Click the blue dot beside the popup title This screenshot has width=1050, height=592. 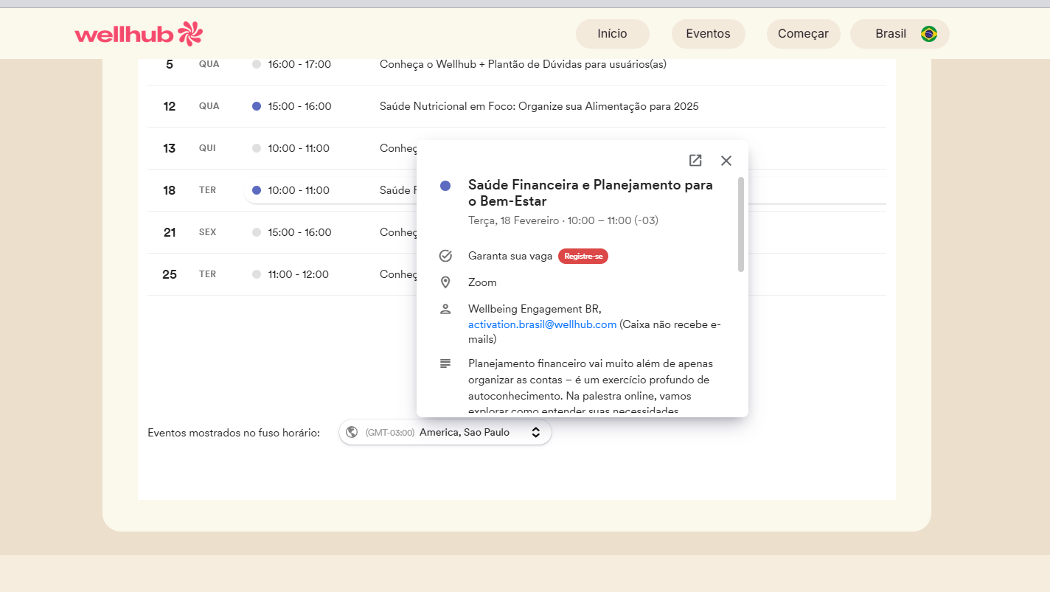[445, 186]
